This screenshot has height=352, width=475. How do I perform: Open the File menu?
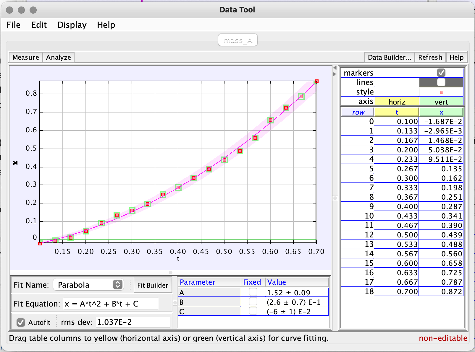click(x=14, y=25)
